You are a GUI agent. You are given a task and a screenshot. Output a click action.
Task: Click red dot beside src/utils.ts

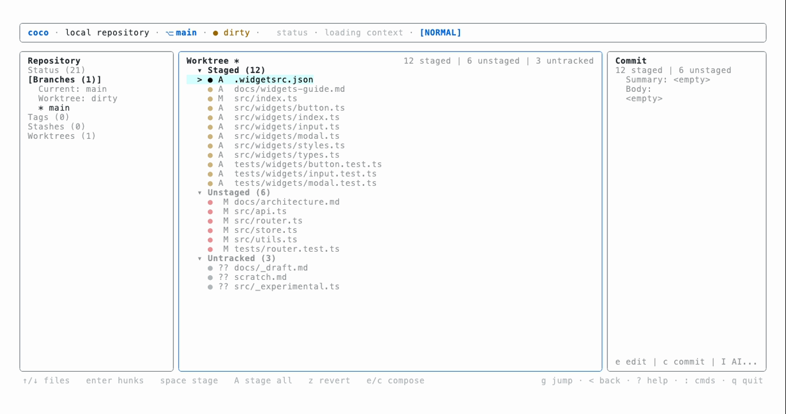click(x=210, y=240)
